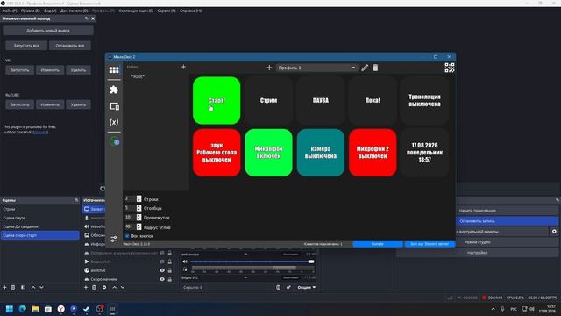561x316 pixels.
Task: Move scene down with arrow icon
Action: (41, 287)
